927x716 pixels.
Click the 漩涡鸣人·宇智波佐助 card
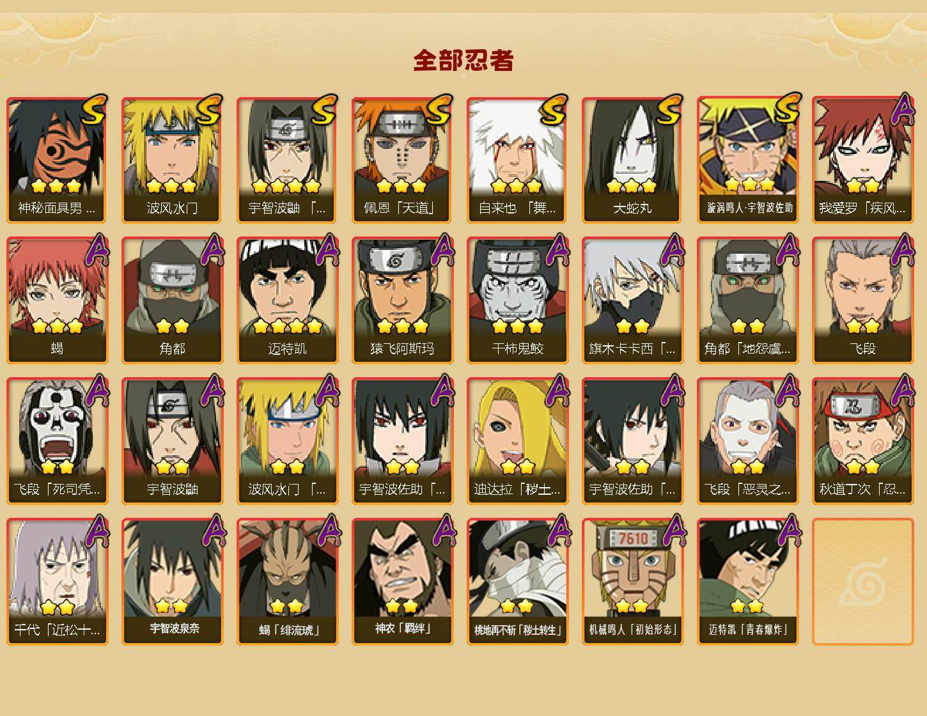point(747,160)
